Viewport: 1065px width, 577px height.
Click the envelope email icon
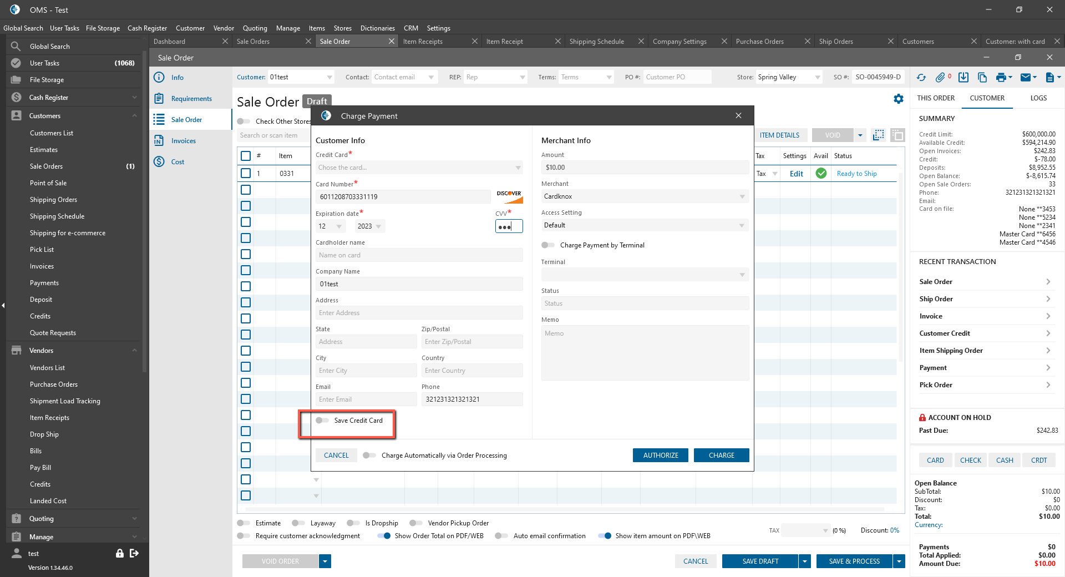[1026, 78]
